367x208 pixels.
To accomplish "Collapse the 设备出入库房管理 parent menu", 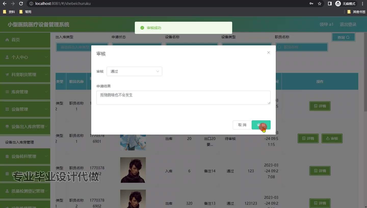I will click(x=25, y=126).
